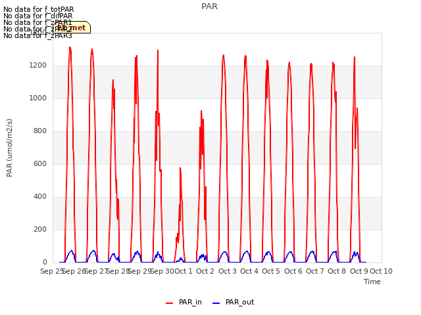Viewport: 421px width, 315px height.
Task: Click the 400 y-axis tick label
Action: tap(40, 197)
